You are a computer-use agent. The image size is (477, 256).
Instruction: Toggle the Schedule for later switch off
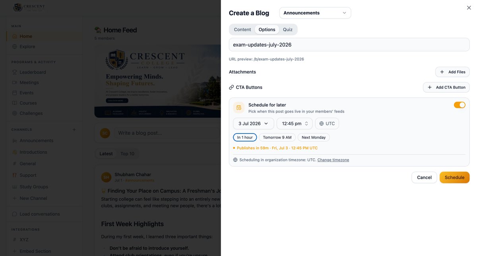(x=460, y=105)
